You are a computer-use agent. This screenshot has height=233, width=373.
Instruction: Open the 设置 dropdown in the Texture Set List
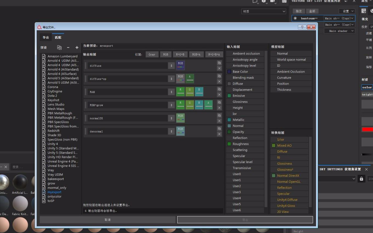click(x=347, y=11)
